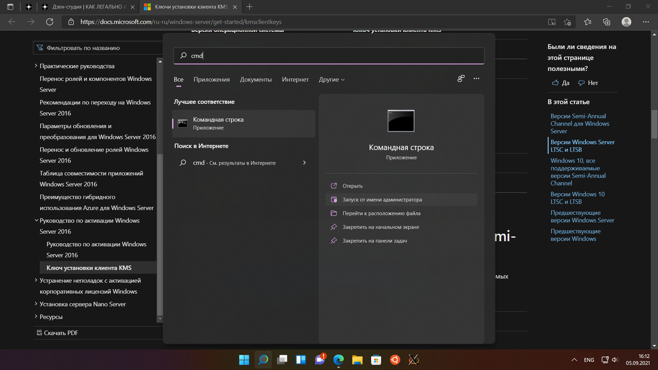Switch the ENG input language indicator
This screenshot has height=370, width=658.
click(x=589, y=360)
